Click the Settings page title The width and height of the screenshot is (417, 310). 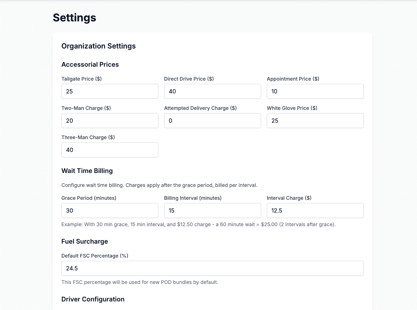[x=74, y=17]
